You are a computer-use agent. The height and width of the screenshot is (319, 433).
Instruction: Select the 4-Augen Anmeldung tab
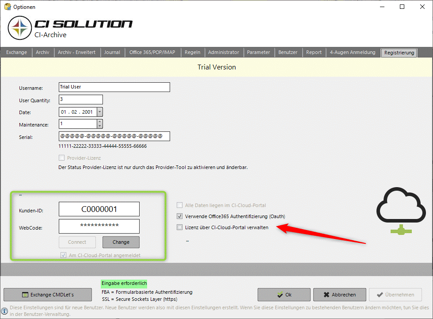click(352, 52)
